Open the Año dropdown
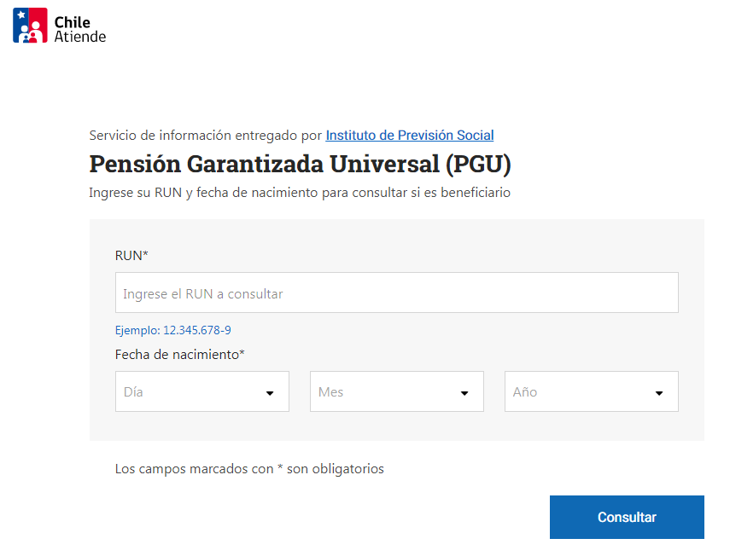Screen dimensions: 730x556 click(591, 391)
